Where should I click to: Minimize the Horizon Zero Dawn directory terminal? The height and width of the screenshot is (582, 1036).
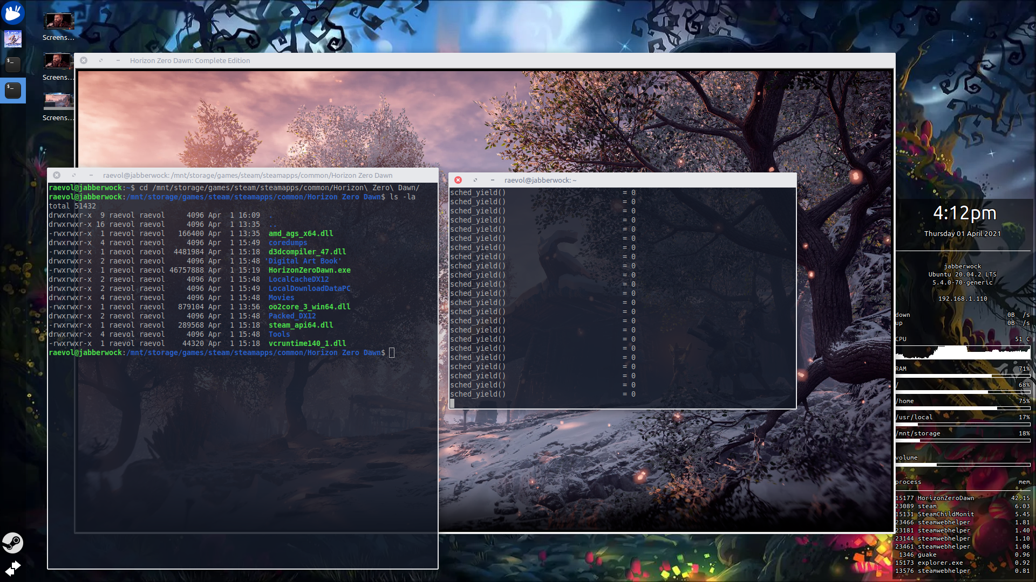tap(91, 175)
